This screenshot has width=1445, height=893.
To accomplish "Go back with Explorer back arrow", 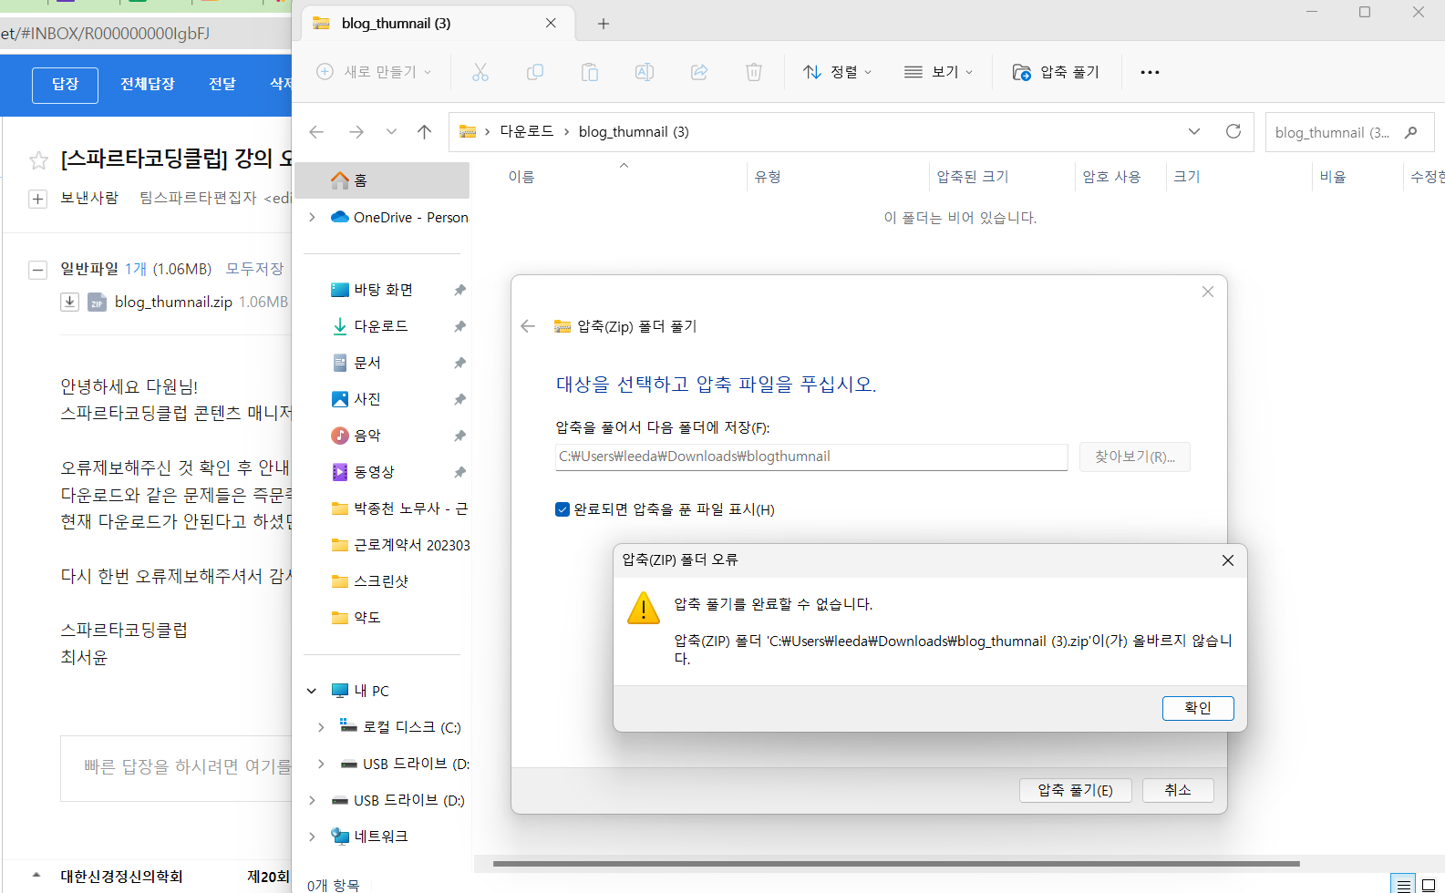I will tap(316, 132).
